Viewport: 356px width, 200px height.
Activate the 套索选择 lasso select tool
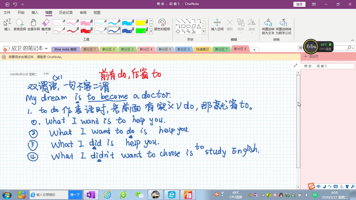pos(20,25)
